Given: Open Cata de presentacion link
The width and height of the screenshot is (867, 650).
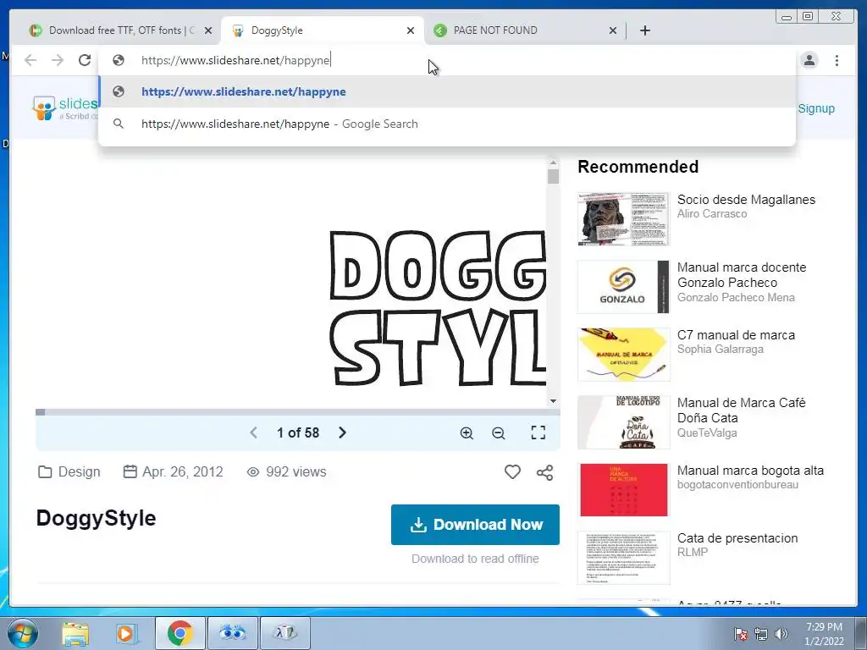Looking at the screenshot, I should [x=737, y=538].
